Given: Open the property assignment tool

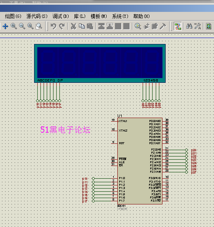Looking at the screenshot, I should 197,27.
